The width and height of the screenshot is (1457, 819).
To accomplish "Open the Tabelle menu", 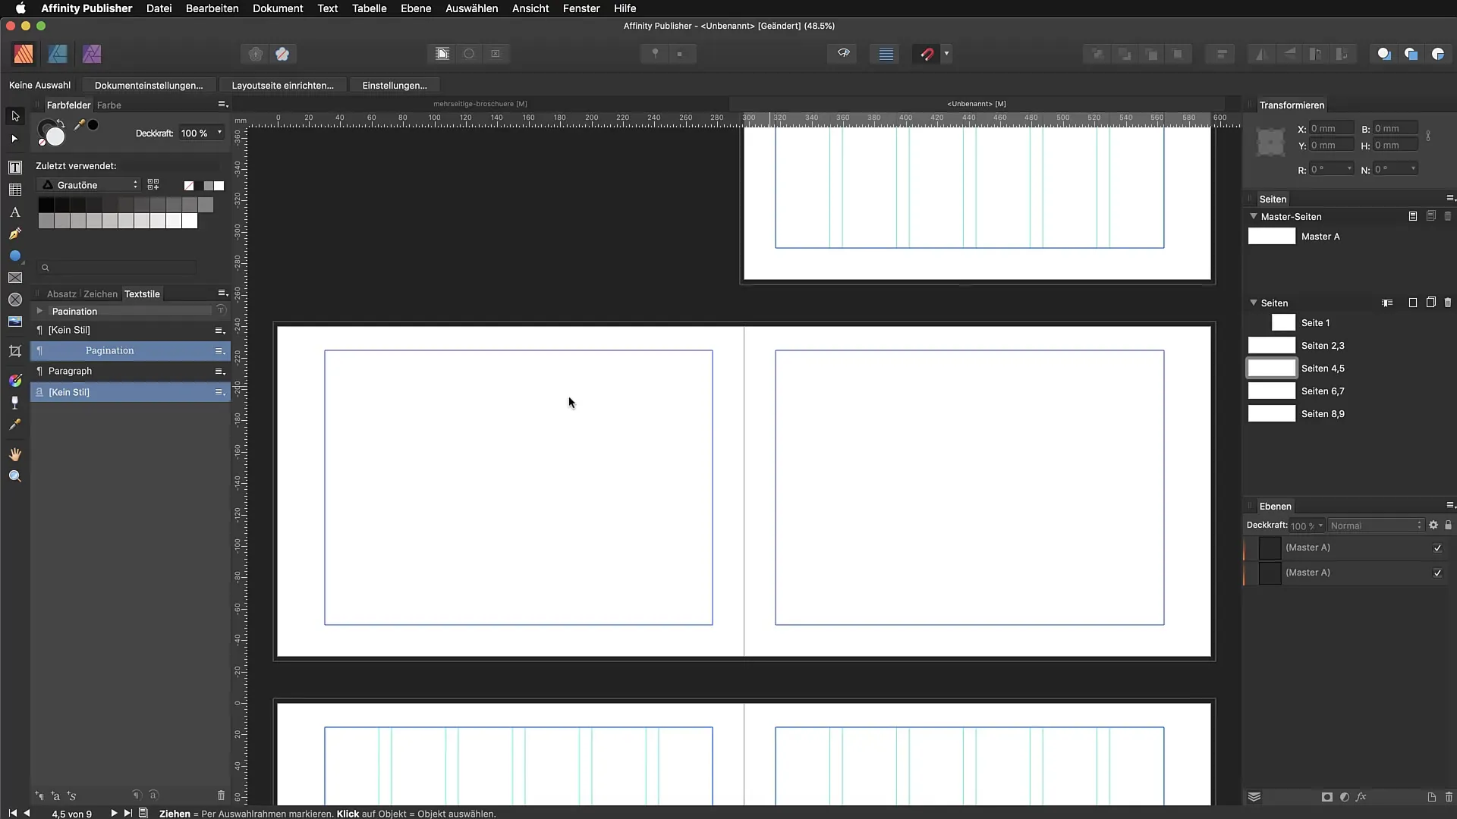I will click(x=369, y=8).
